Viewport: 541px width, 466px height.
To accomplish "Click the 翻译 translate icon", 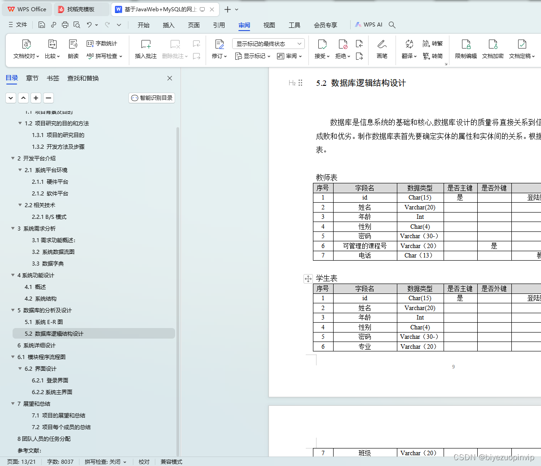I will pyautogui.click(x=409, y=44).
